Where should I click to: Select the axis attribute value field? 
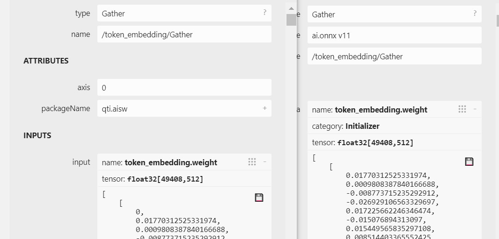pyautogui.click(x=184, y=88)
